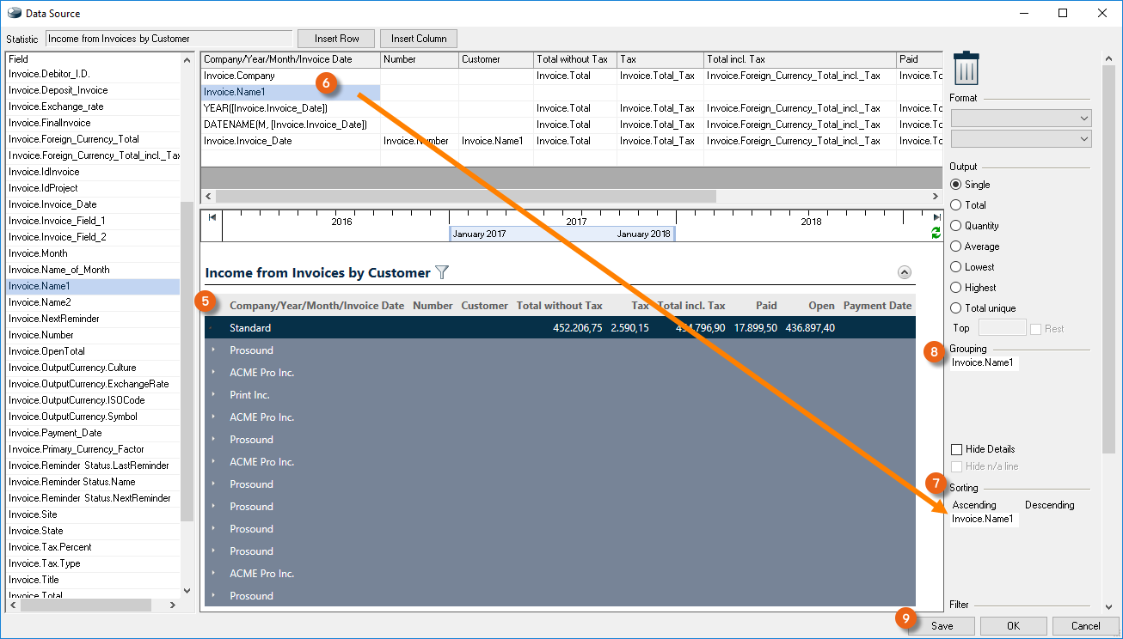Open the first Format dropdown

click(x=1021, y=119)
